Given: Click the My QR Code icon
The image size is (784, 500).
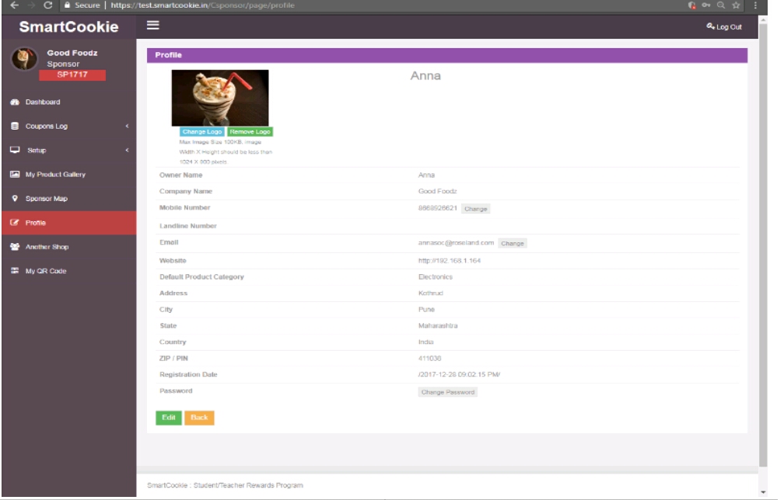Looking at the screenshot, I should [15, 271].
